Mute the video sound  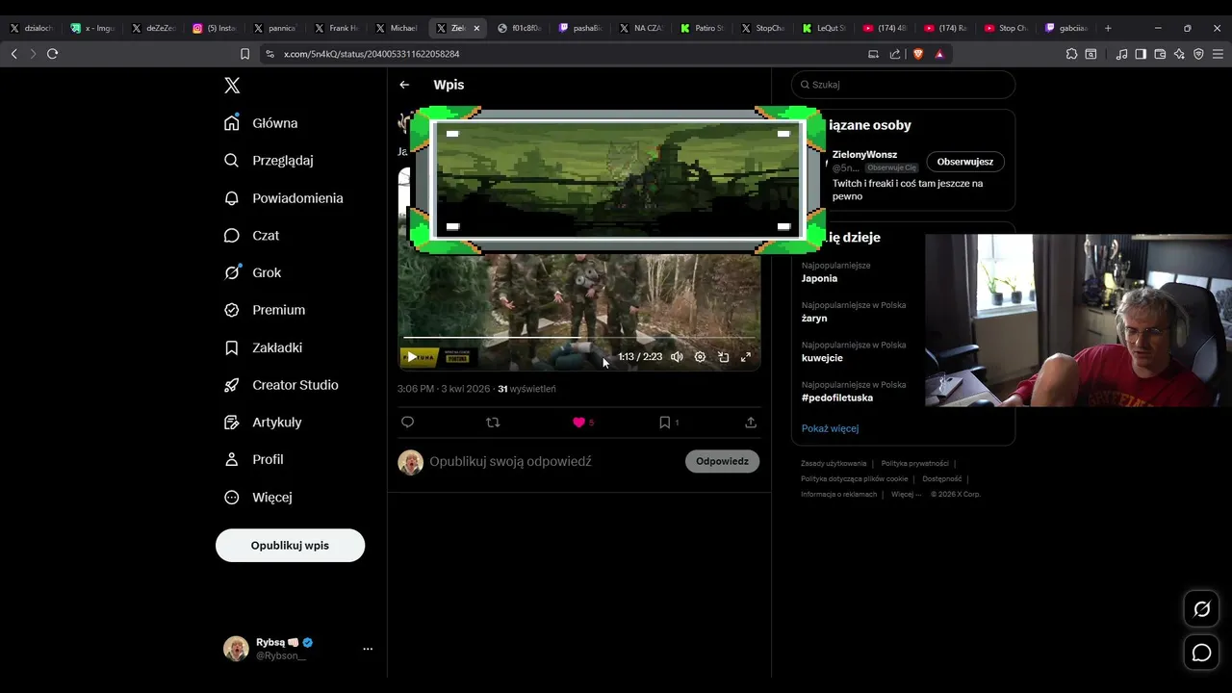coord(677,357)
